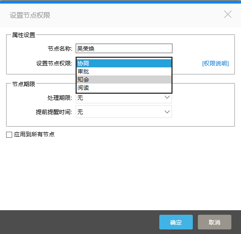Click the 设置节点权限 field label
Viewport: 241px width, 234px height.
(54, 63)
